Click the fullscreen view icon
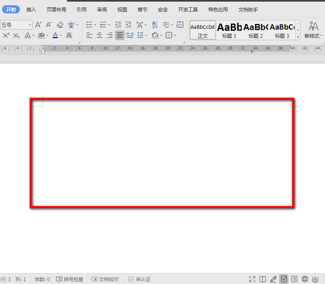The width and height of the screenshot is (325, 284). (x=252, y=279)
